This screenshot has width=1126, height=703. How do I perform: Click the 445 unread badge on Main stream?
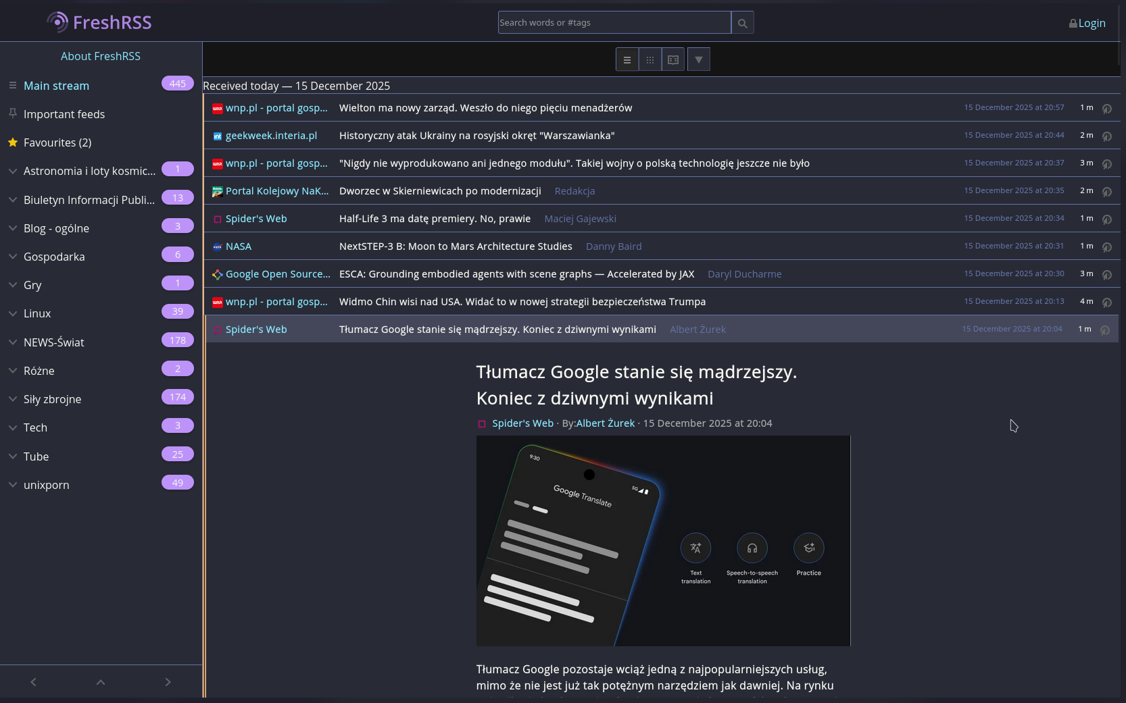(x=178, y=83)
